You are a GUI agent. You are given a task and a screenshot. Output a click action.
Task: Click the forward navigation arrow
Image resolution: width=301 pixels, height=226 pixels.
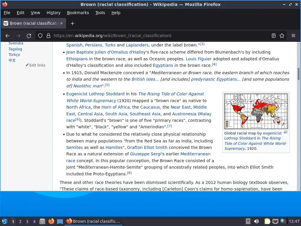point(18,36)
